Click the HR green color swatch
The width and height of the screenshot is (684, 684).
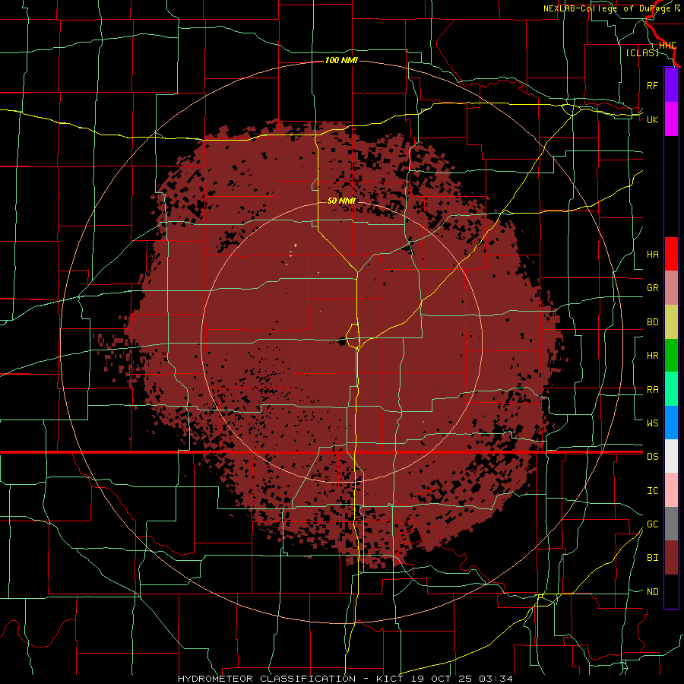pyautogui.click(x=671, y=356)
